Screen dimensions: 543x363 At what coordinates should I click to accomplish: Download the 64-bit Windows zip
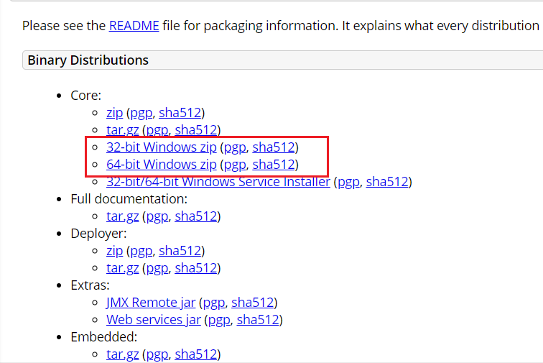pos(161,165)
